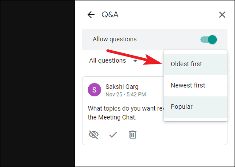The image size is (235, 167).
Task: Open the All questions filter label
Action: [107, 60]
